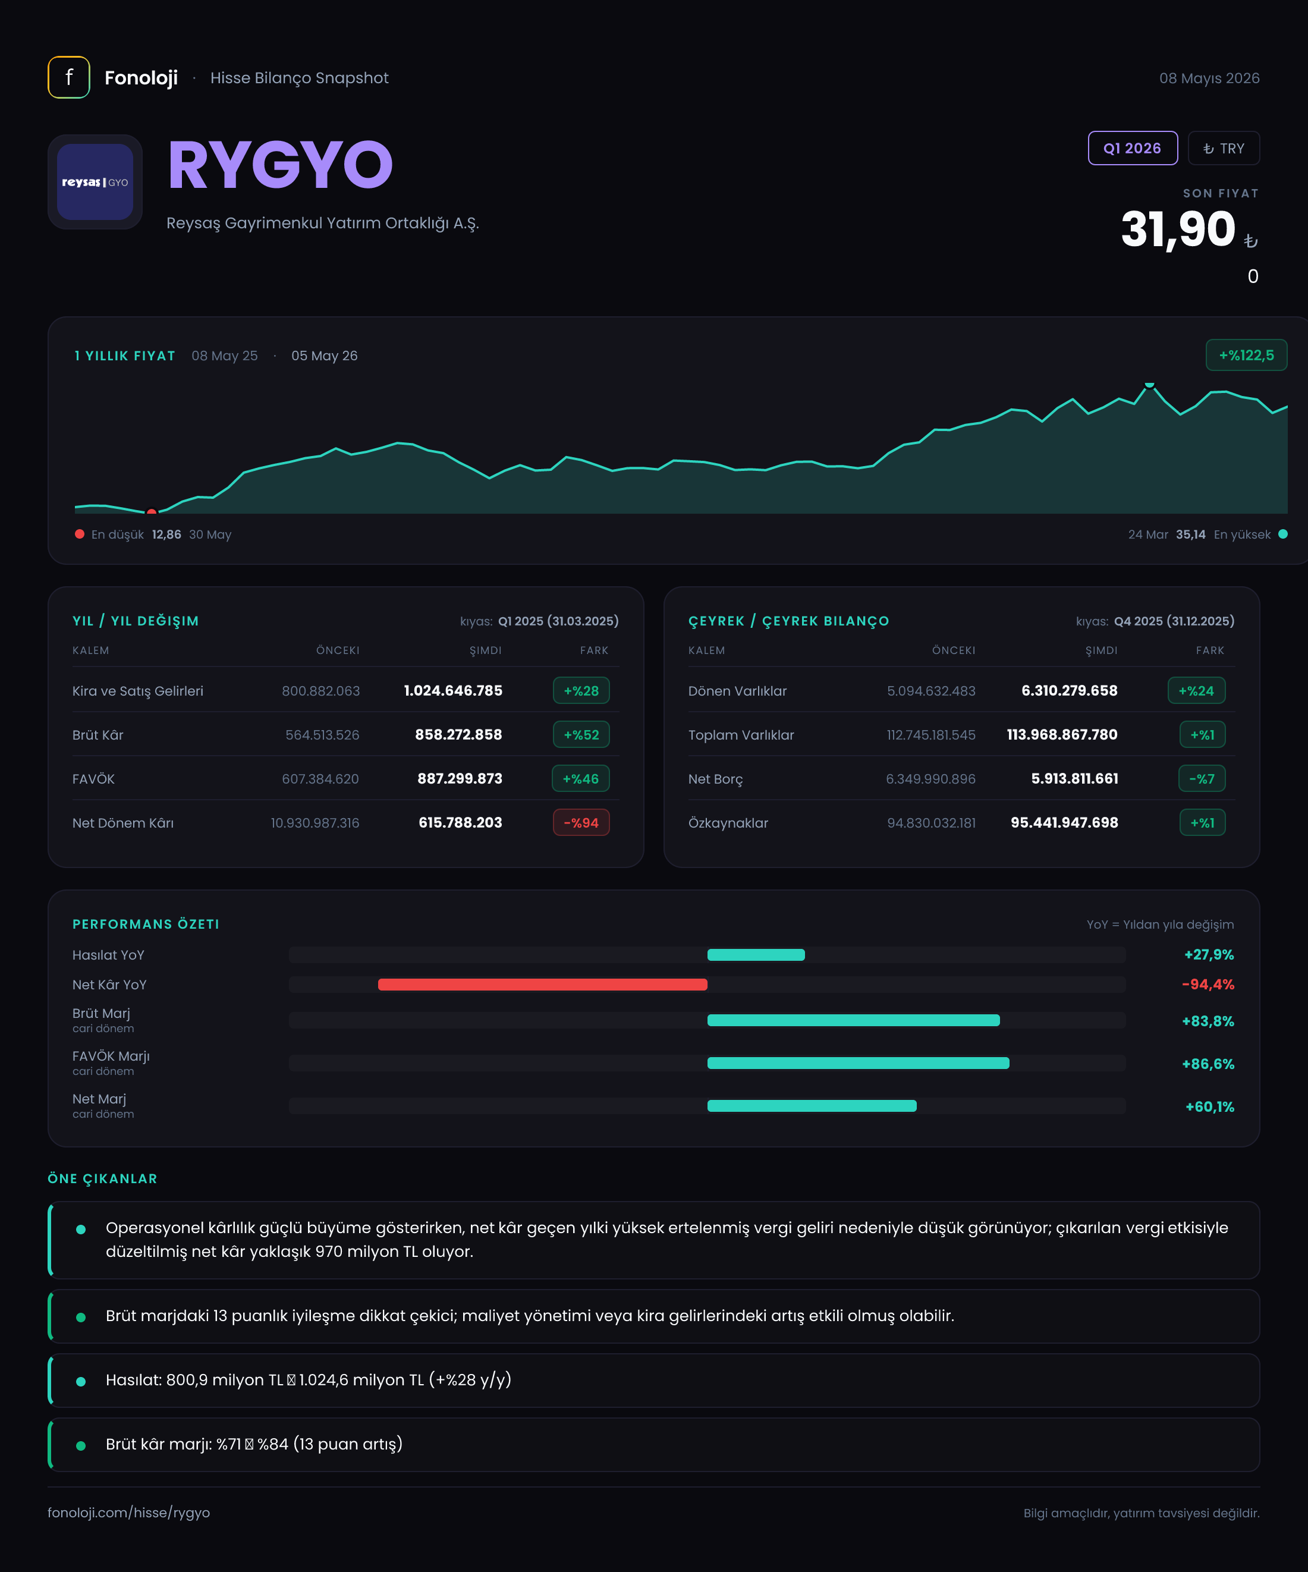The image size is (1308, 1572).
Task: Click value 95.441.947.698 for Özkaynaklar
Action: pos(1064,823)
